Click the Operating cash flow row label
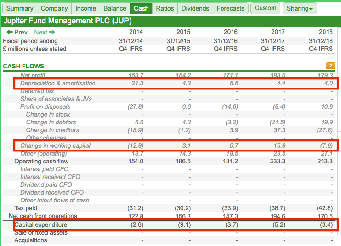This screenshot has width=341, height=246. [41, 161]
